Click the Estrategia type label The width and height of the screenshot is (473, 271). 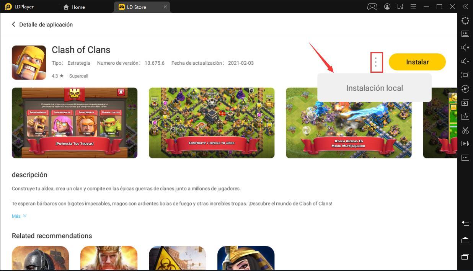click(79, 63)
